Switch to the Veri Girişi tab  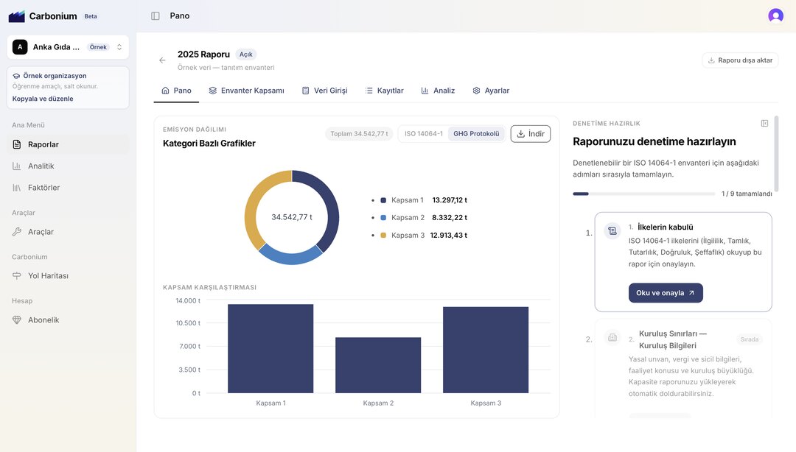pyautogui.click(x=324, y=91)
